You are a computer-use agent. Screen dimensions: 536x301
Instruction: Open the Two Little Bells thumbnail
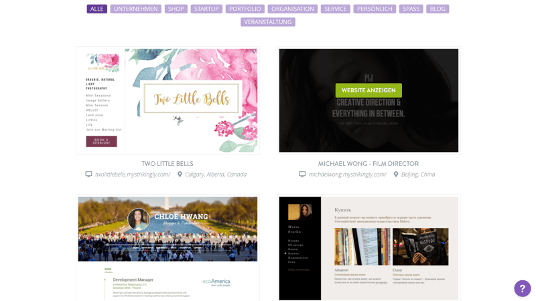(168, 100)
